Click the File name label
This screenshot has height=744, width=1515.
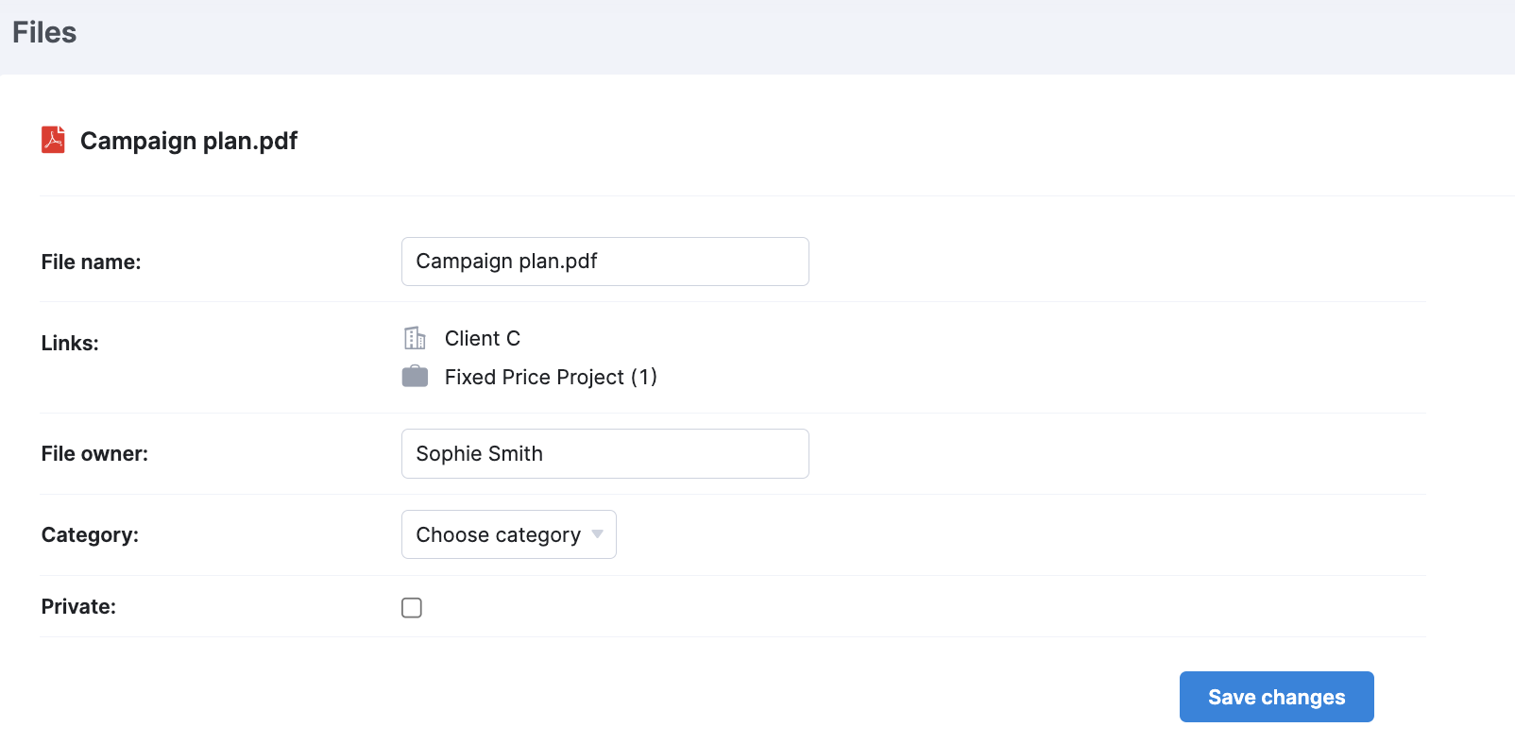point(91,262)
